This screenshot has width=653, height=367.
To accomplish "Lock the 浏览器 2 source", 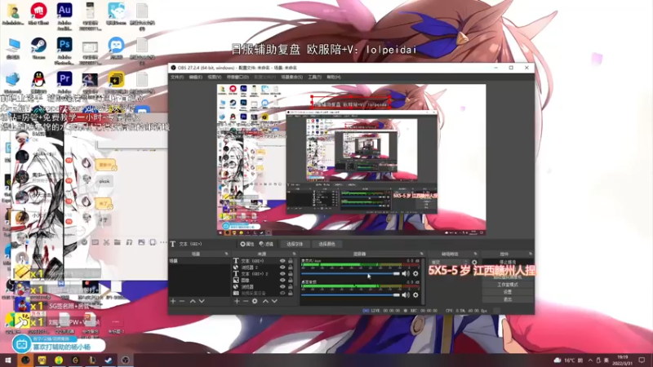I will coord(291,268).
